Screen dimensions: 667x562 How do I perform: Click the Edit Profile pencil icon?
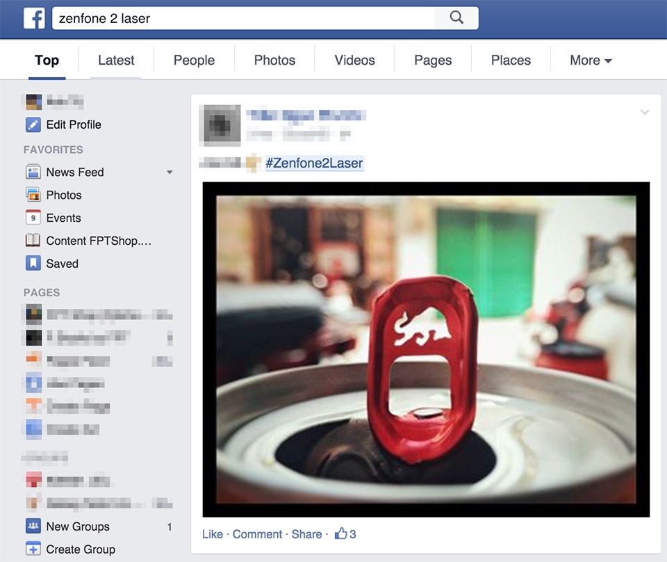point(33,125)
